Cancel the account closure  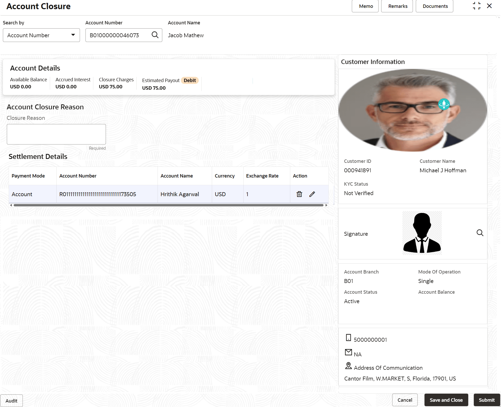(405, 400)
